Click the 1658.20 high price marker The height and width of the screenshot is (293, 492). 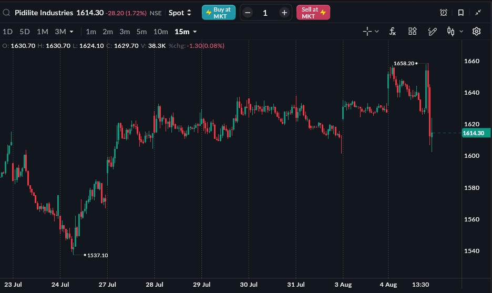pos(404,64)
